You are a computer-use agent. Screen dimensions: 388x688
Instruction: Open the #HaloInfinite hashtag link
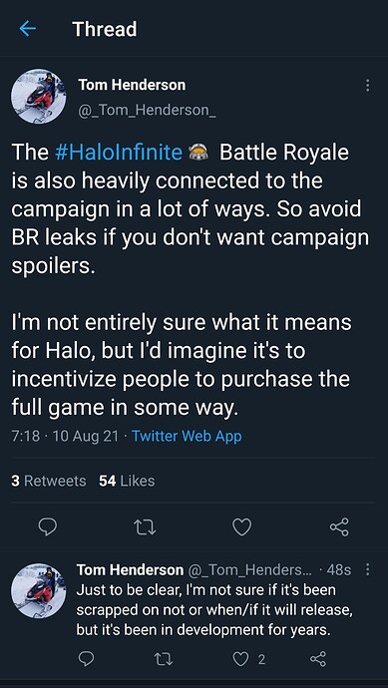click(x=119, y=153)
